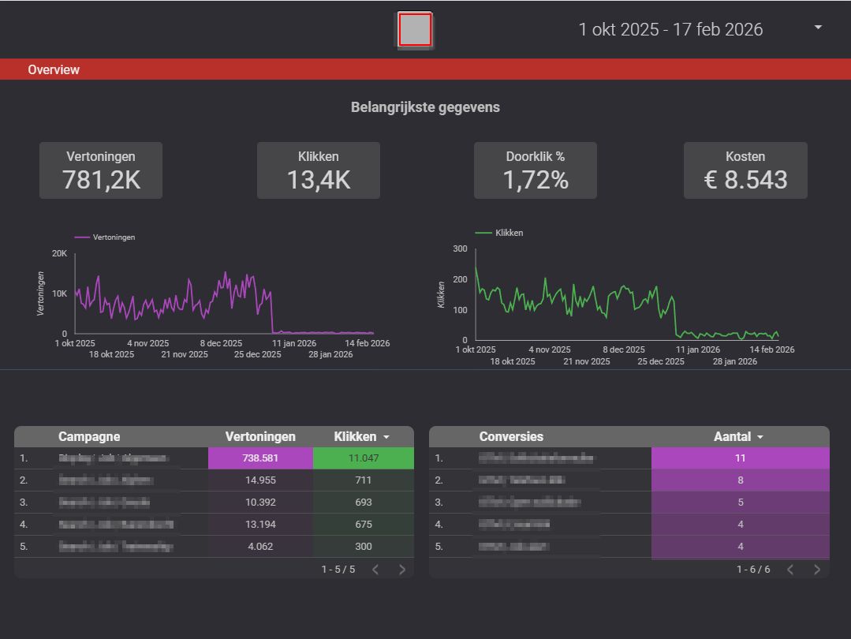Go to previous page in campaign table
Image resolution: width=851 pixels, height=639 pixels.
tap(375, 570)
